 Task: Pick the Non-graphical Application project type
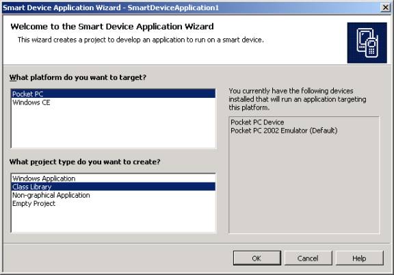point(114,195)
